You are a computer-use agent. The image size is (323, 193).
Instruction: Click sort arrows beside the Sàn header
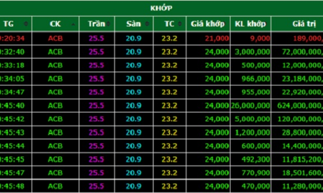point(147,24)
